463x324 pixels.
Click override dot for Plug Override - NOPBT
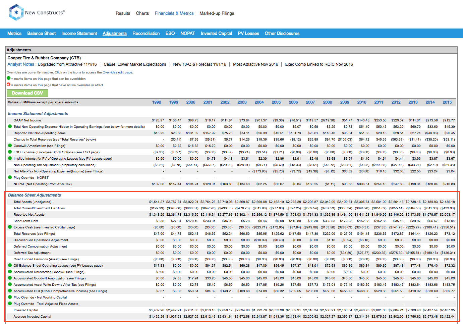[10, 177]
